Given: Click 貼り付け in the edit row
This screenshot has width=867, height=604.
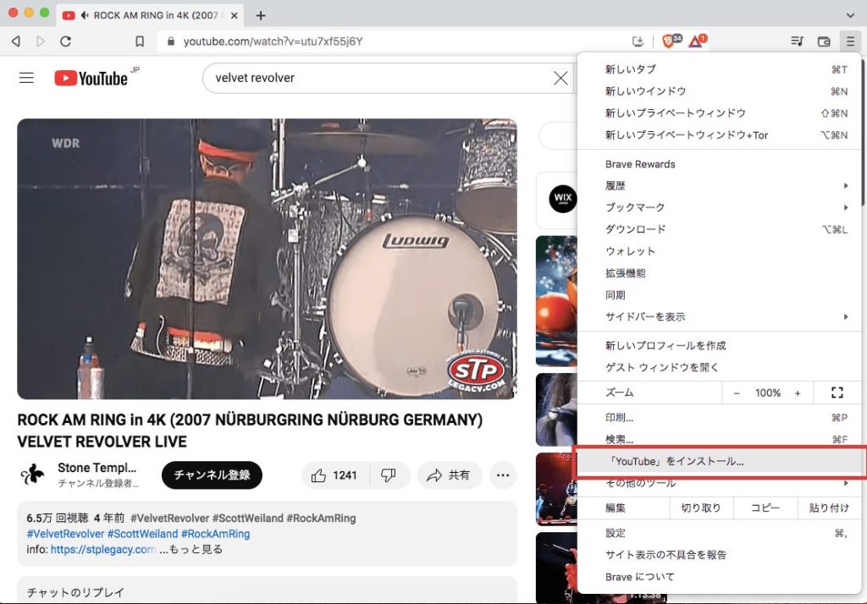Looking at the screenshot, I should [x=829, y=508].
